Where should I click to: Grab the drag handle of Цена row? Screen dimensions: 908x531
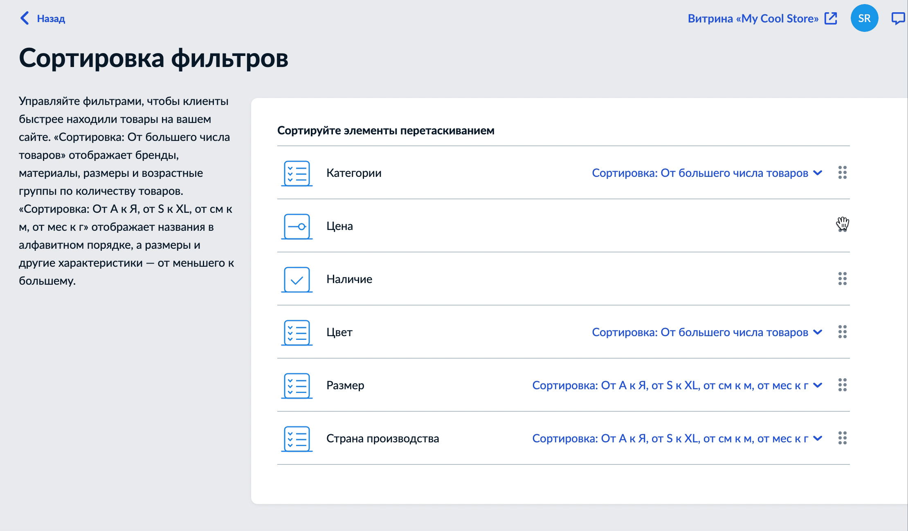coord(843,226)
